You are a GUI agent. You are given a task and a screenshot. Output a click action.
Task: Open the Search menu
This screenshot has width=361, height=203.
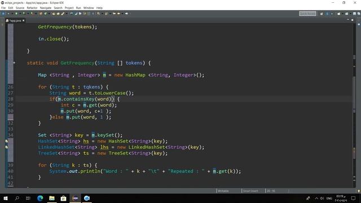point(58,8)
